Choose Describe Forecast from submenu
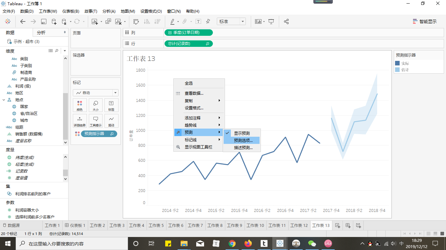Screen dimensions: 446x250 (x=242, y=147)
